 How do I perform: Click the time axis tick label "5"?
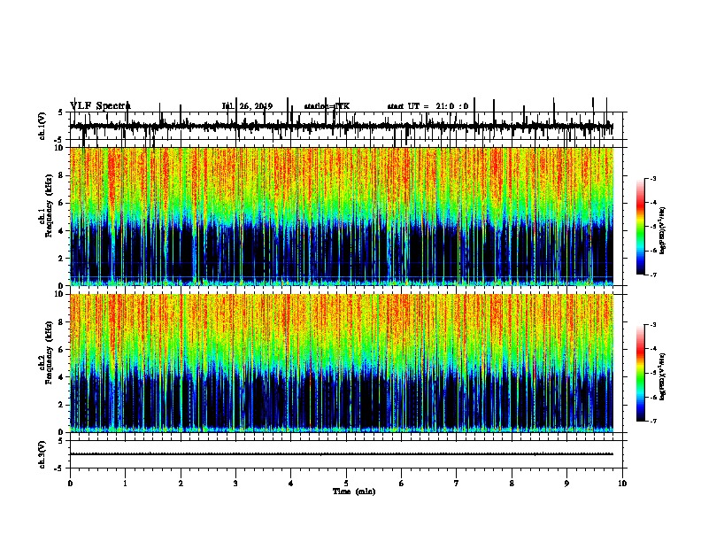[346, 484]
